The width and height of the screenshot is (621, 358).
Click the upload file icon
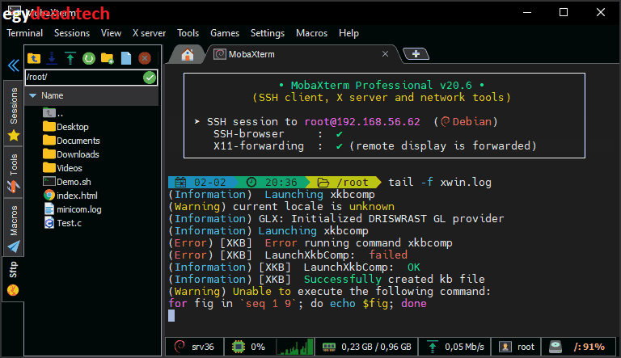[x=70, y=58]
